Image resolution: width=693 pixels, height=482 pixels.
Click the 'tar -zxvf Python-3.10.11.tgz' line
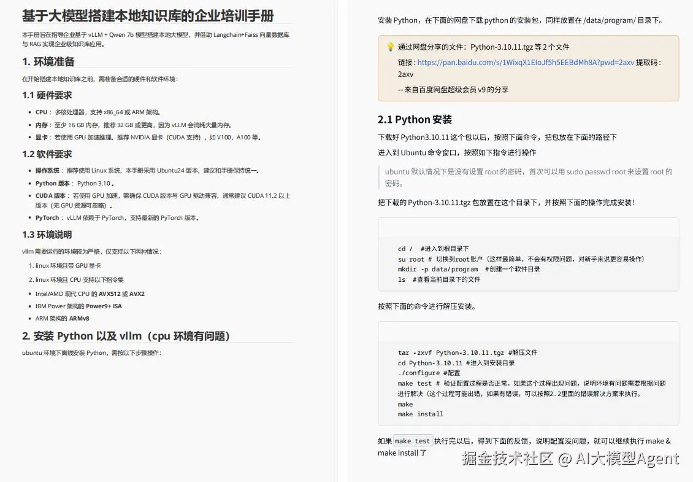[467, 353]
